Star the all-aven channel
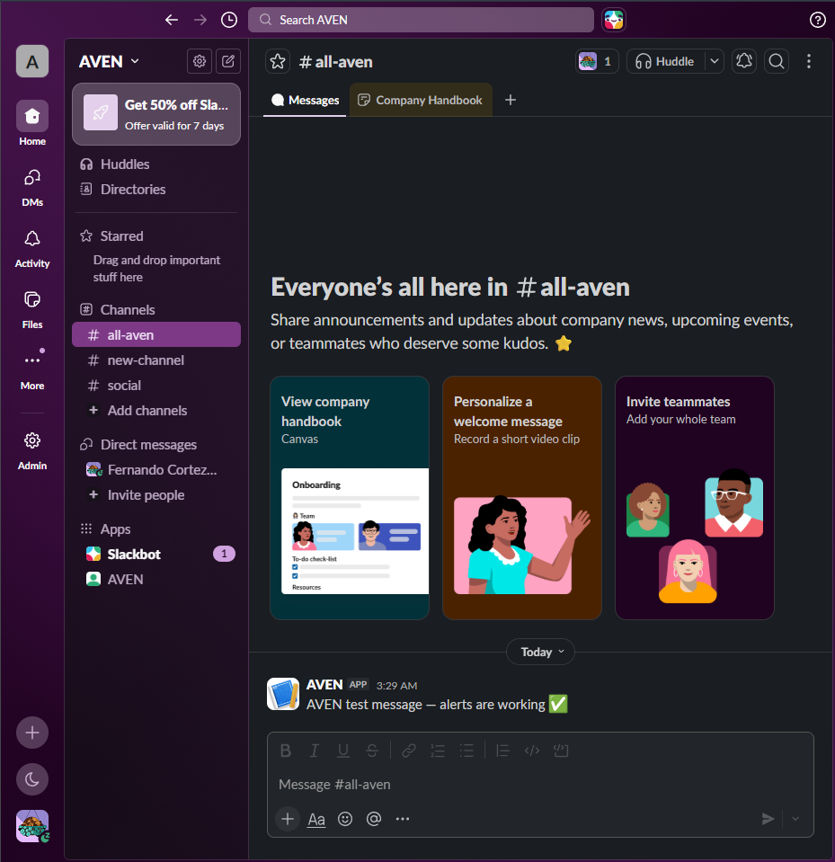The height and width of the screenshot is (862, 835). click(278, 61)
